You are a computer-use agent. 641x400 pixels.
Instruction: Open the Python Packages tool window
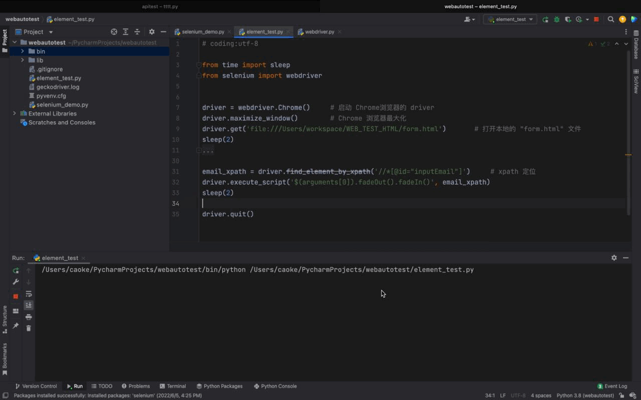coord(219,386)
